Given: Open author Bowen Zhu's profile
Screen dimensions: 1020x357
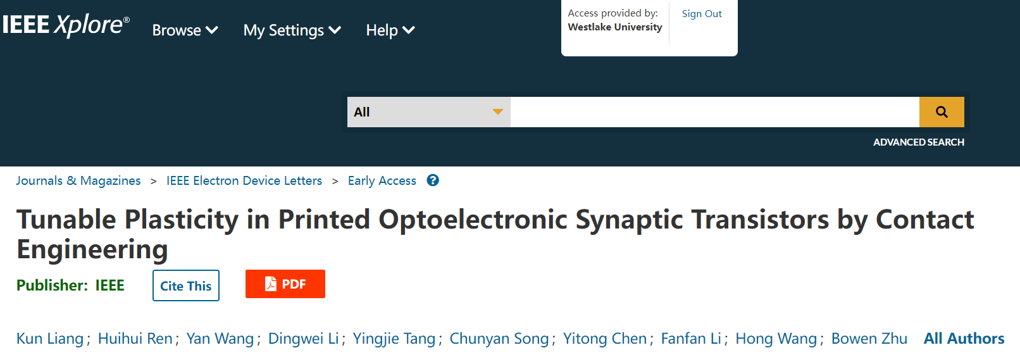Looking at the screenshot, I should pyautogui.click(x=869, y=339).
